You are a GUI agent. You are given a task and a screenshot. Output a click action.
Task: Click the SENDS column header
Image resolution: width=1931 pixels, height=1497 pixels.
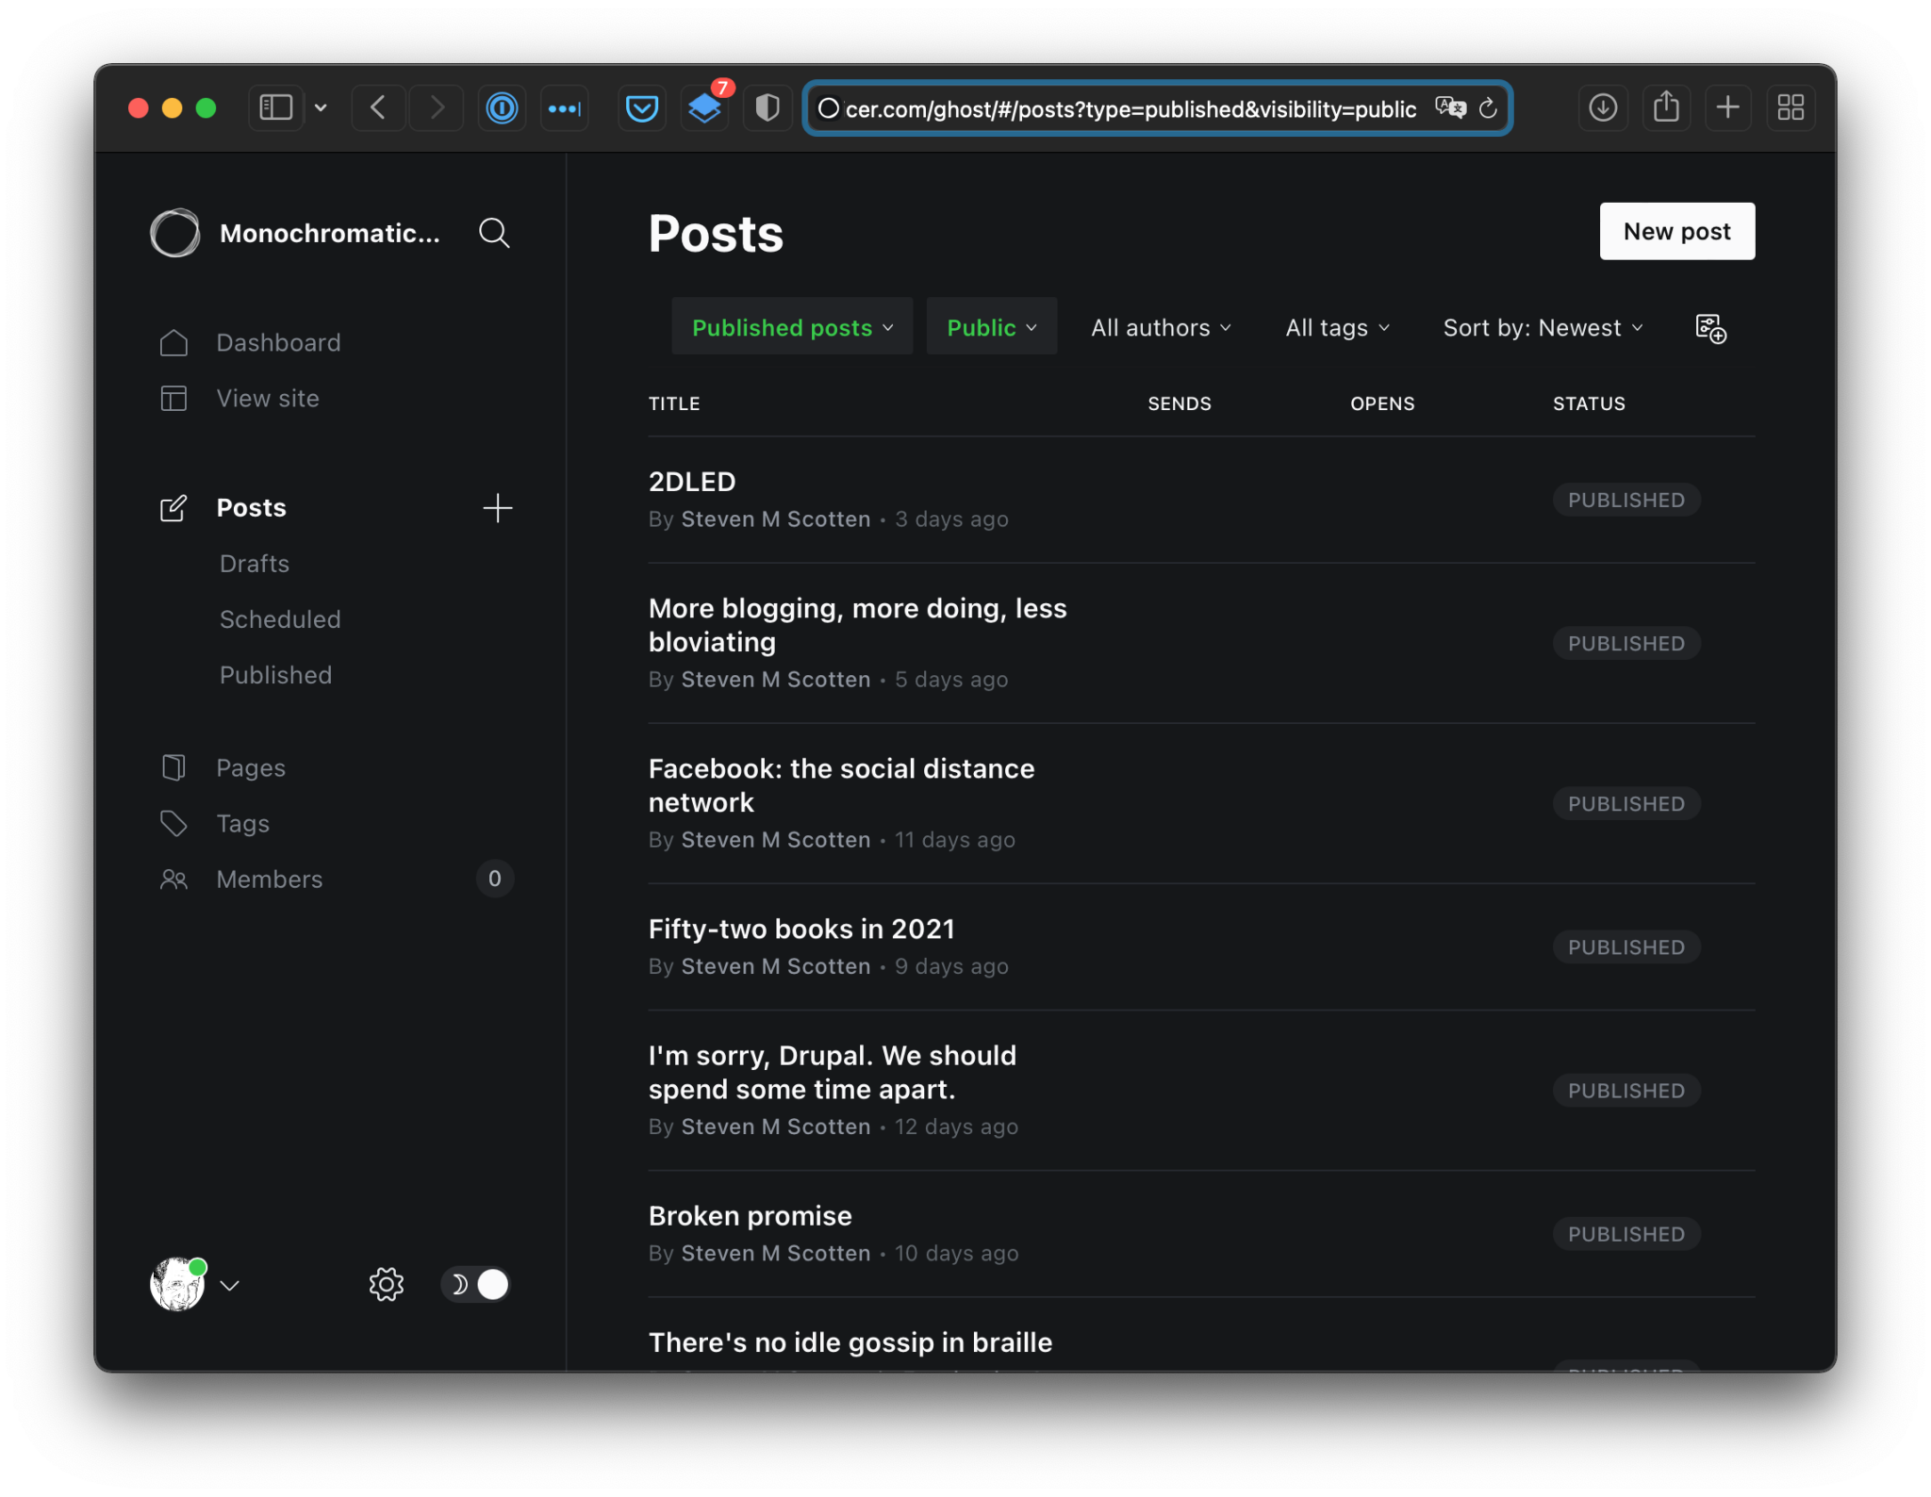1179,403
